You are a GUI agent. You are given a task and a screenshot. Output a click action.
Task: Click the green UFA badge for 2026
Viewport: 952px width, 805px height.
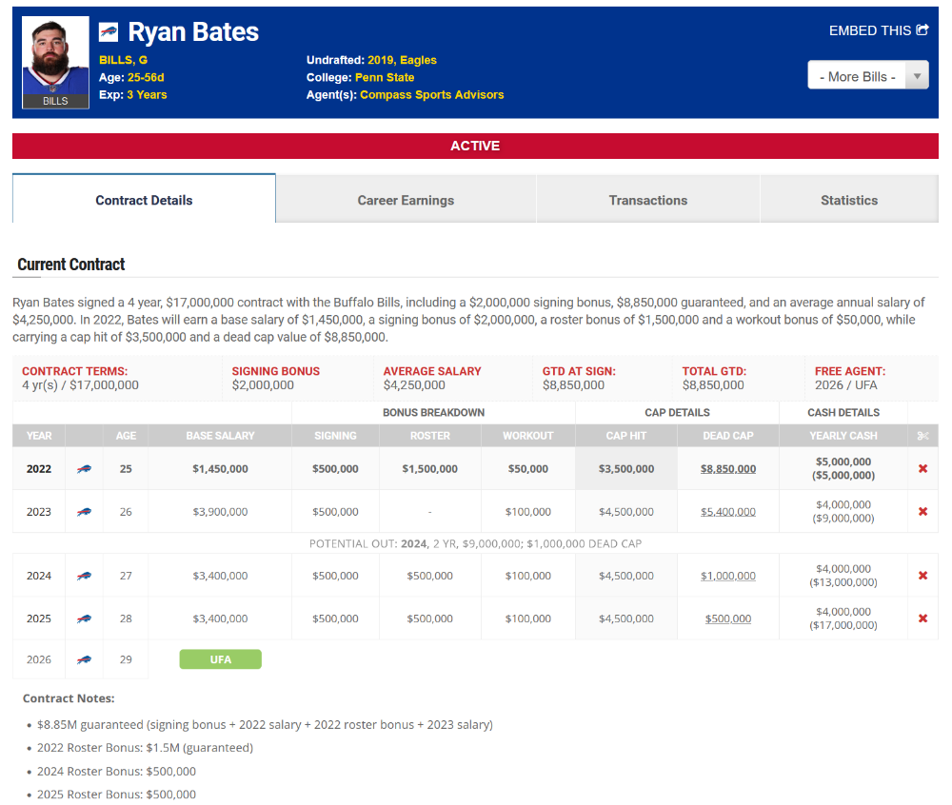tap(221, 659)
